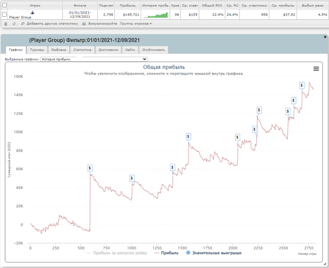Open the Опубликовать tab
Screen dimensions: 329x268
pyautogui.click(x=154, y=50)
